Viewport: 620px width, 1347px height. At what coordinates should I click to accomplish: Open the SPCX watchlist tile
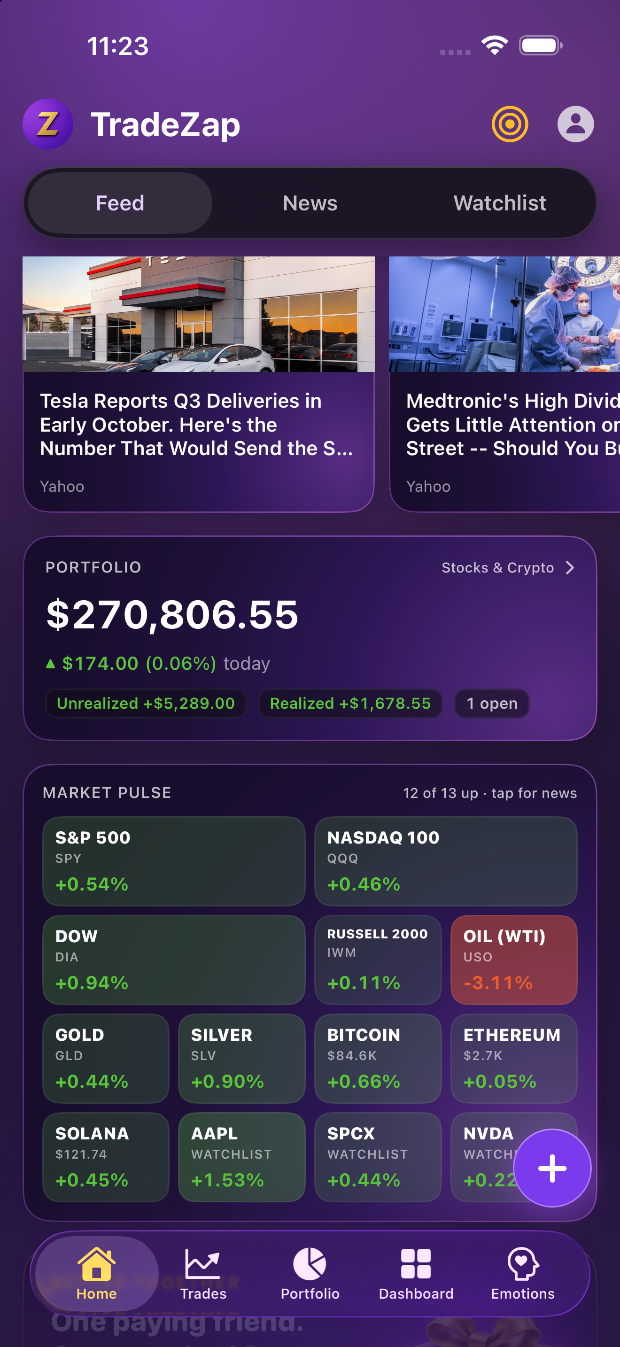(x=378, y=1157)
